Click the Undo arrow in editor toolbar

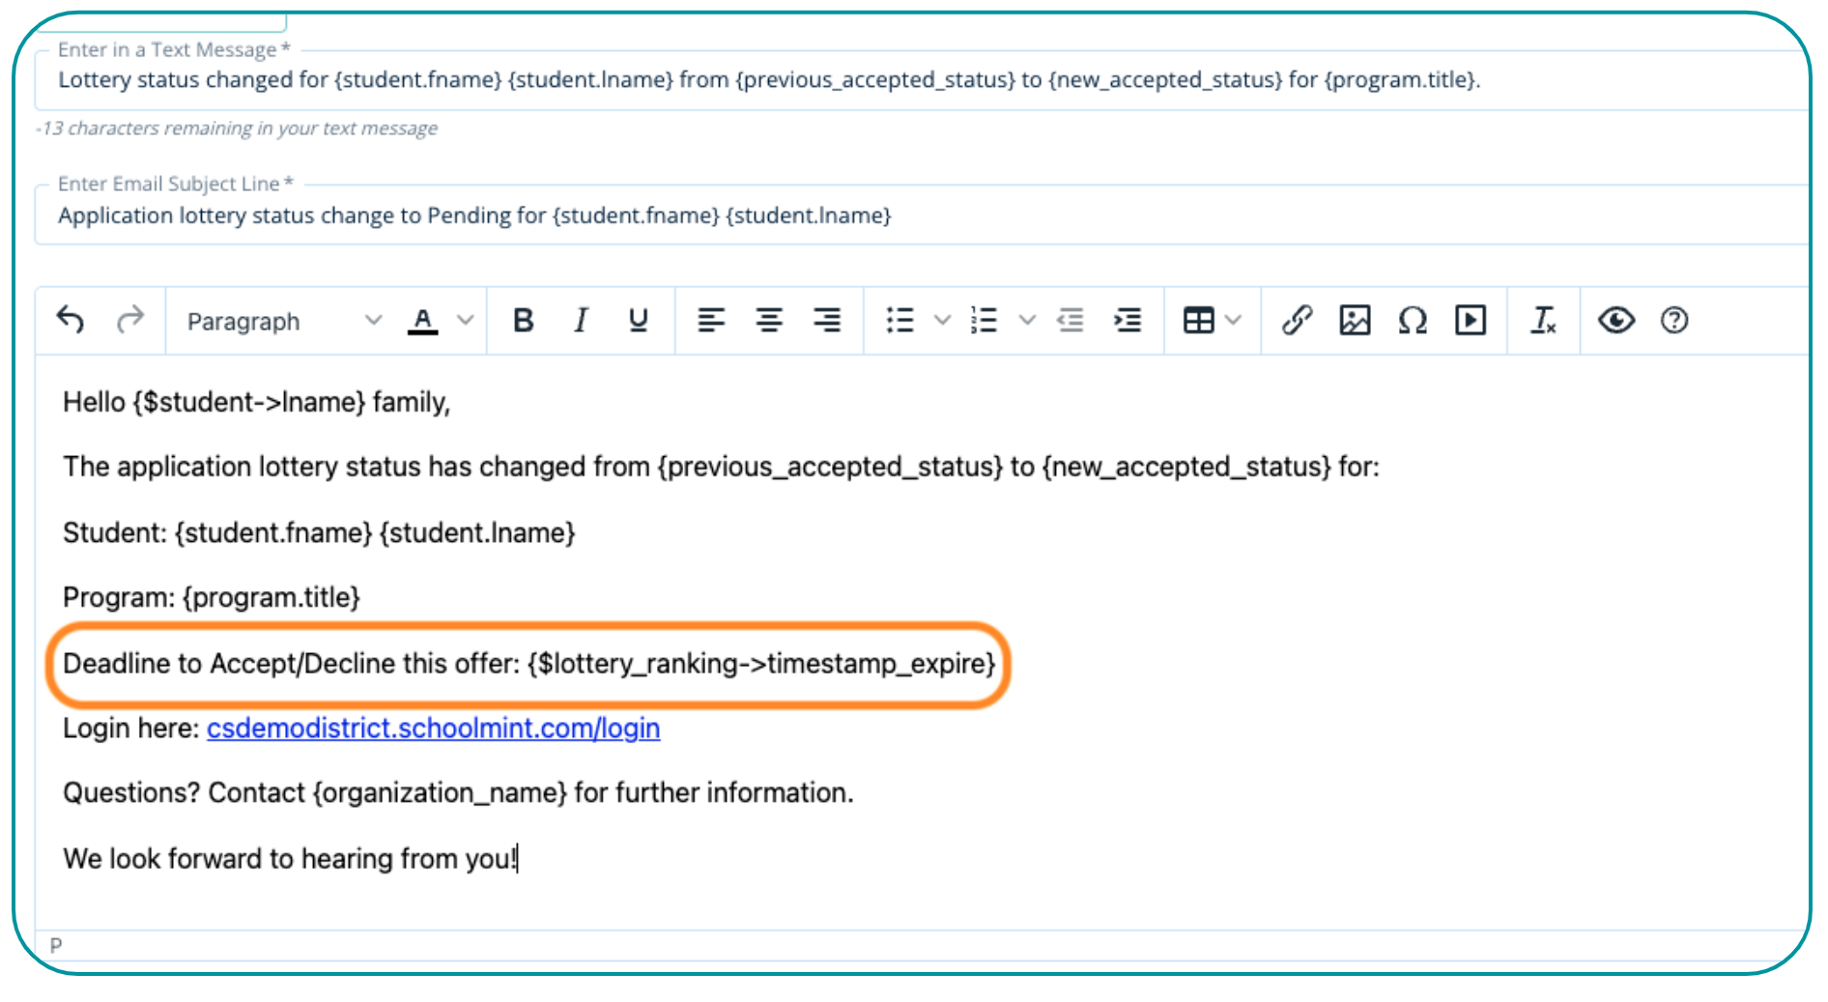[x=71, y=320]
